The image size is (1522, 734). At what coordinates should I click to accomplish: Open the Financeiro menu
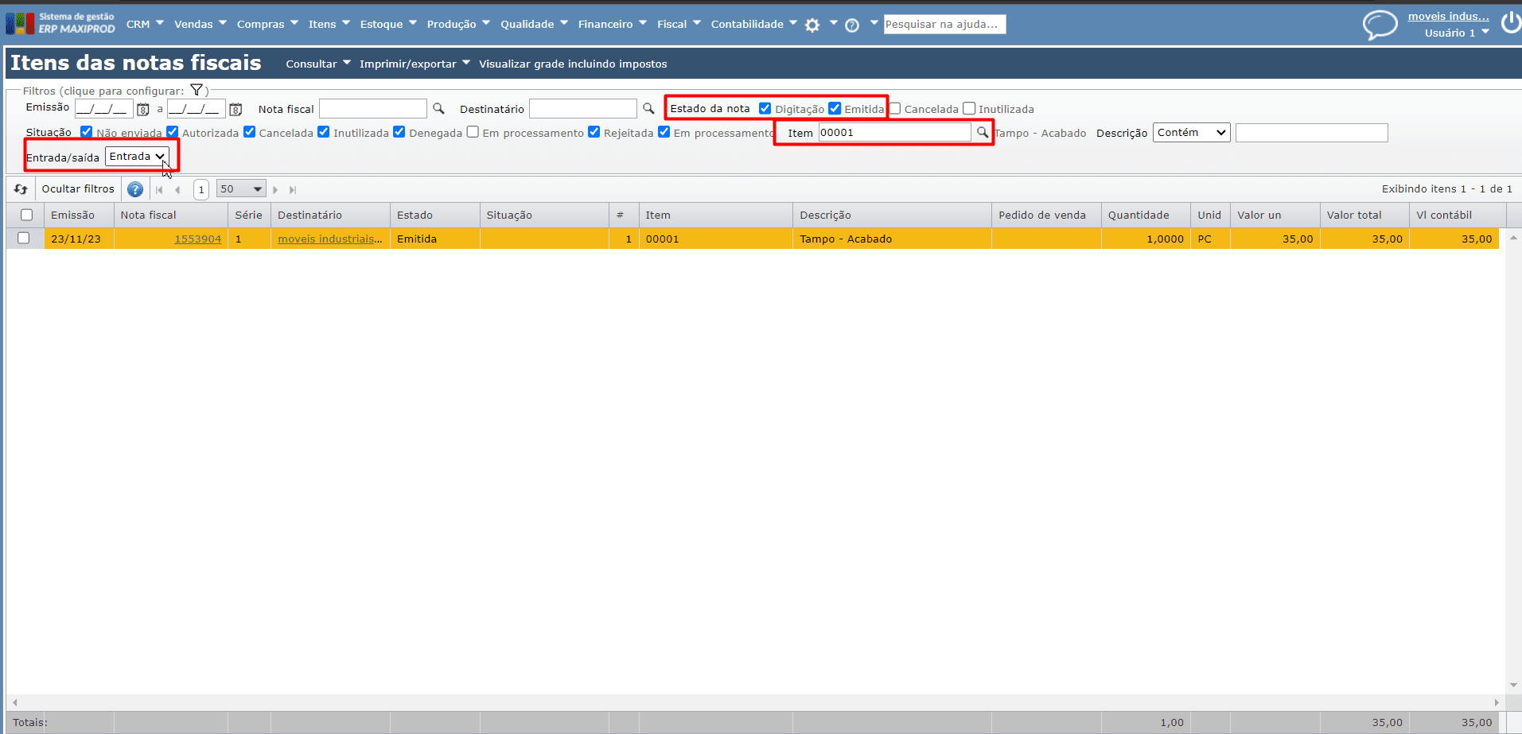[613, 24]
